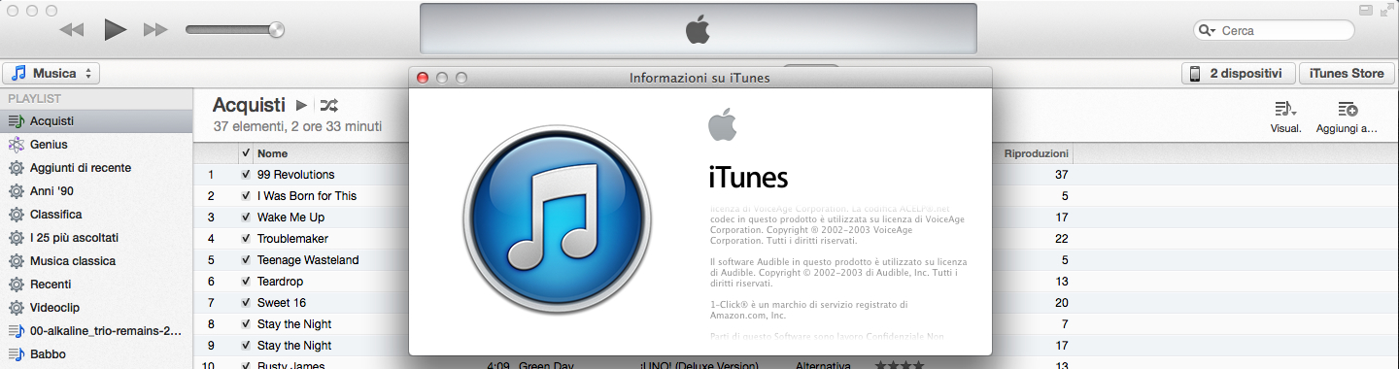Start playback with the play button

pyautogui.click(x=116, y=29)
